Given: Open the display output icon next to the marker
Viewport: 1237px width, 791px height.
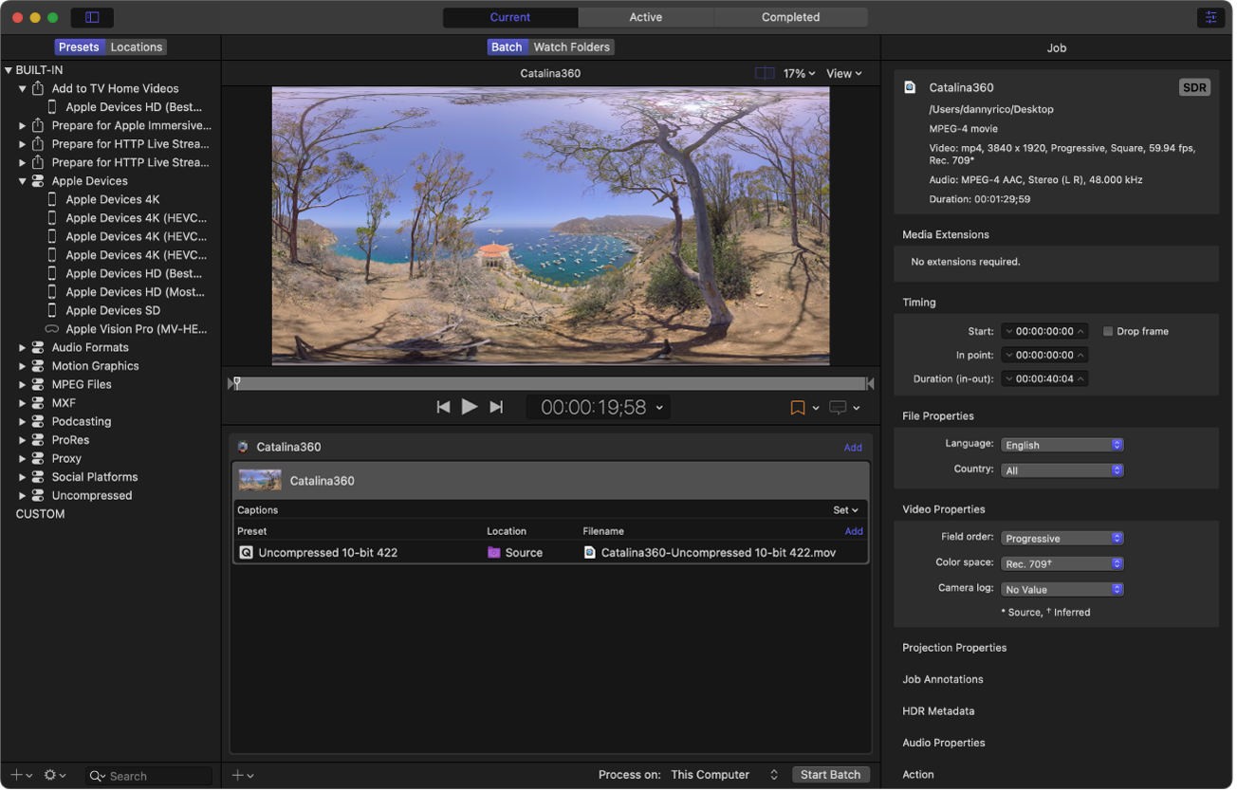Looking at the screenshot, I should point(839,407).
